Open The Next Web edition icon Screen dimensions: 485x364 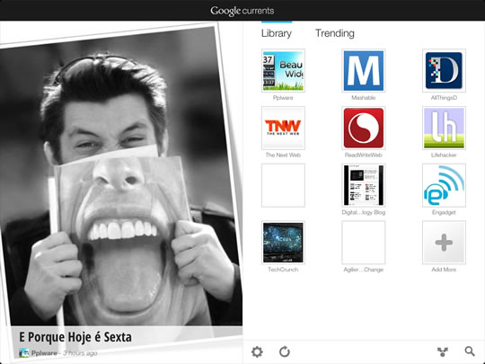click(x=283, y=128)
